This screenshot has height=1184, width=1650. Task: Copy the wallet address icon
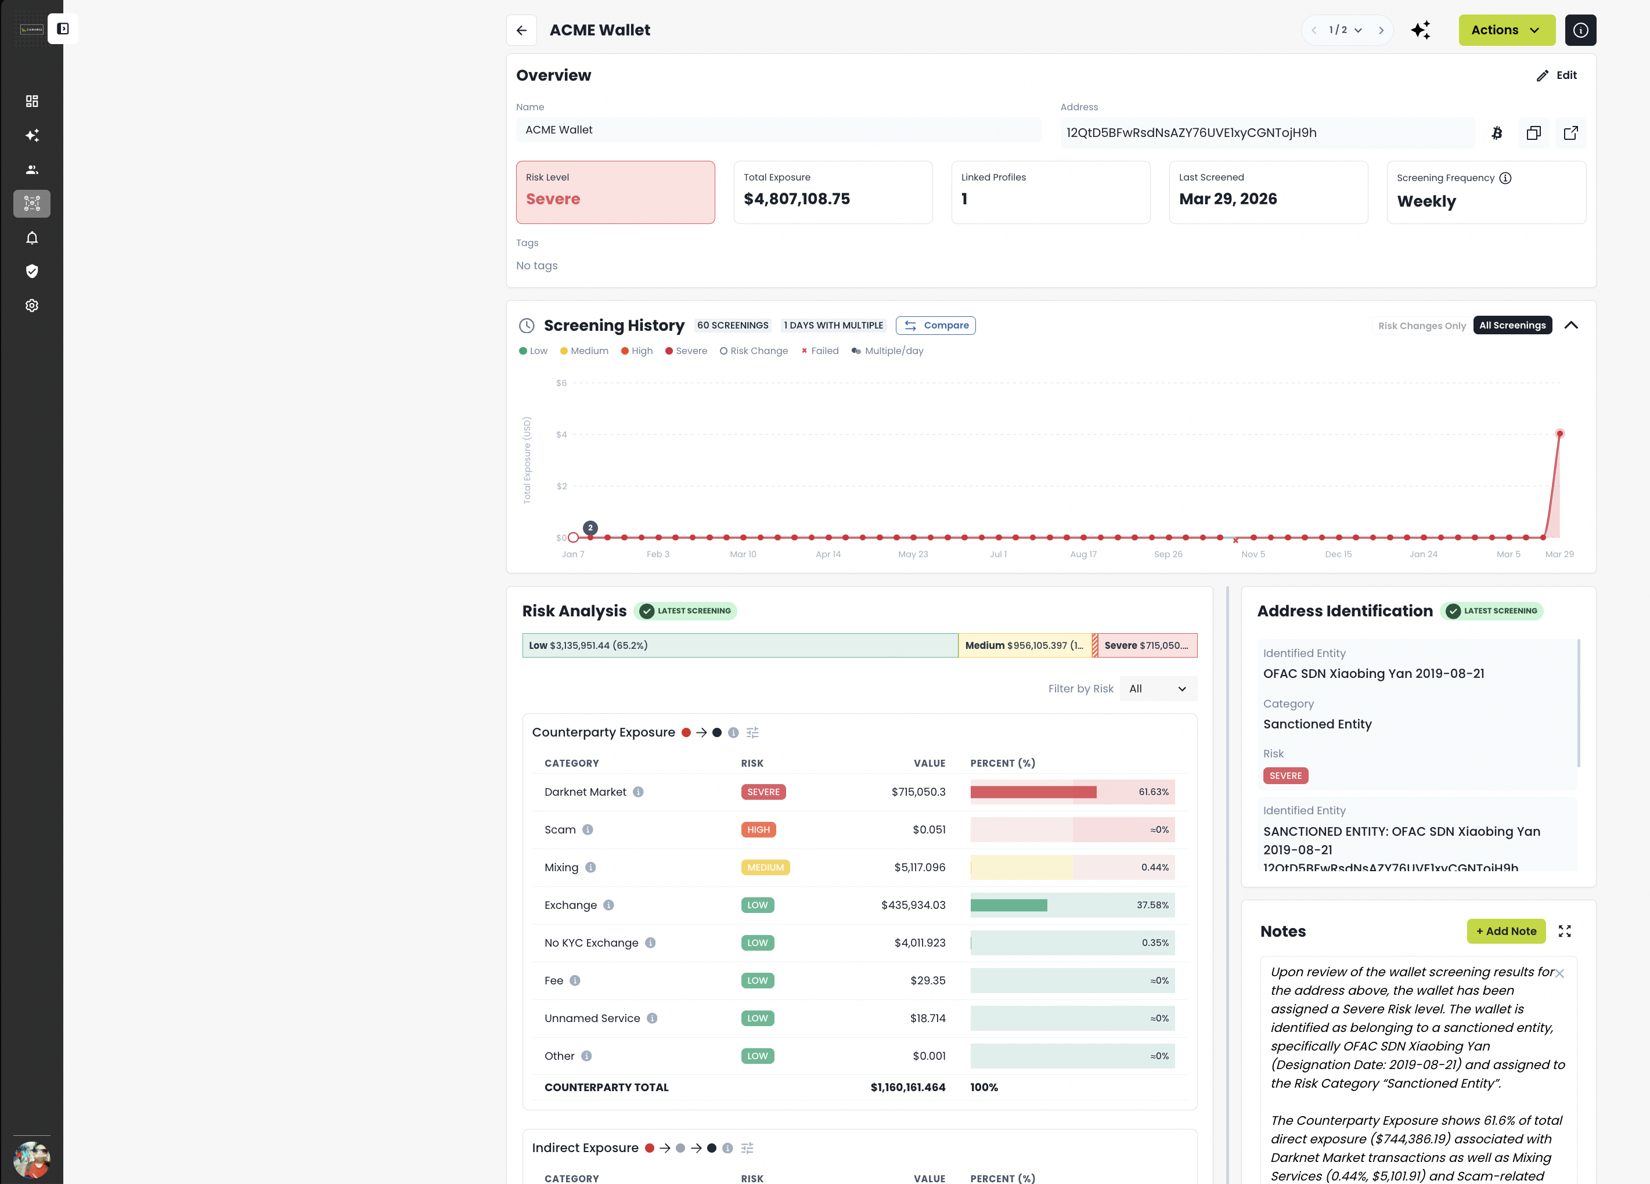pyautogui.click(x=1533, y=133)
